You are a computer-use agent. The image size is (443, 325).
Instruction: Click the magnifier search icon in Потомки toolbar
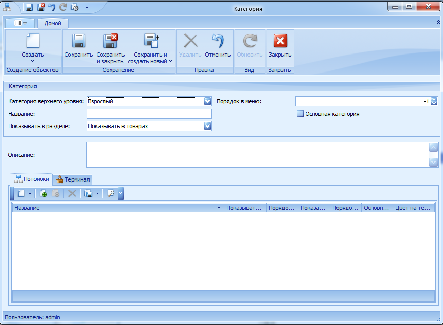click(x=111, y=193)
